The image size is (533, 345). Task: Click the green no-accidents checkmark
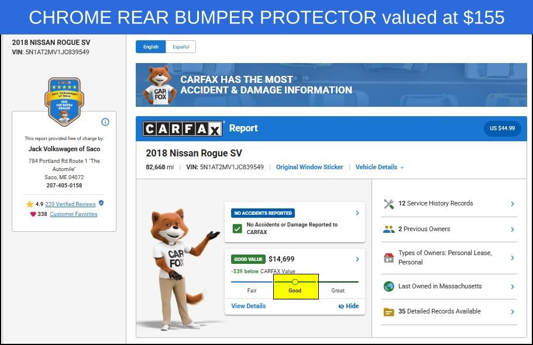(x=238, y=229)
